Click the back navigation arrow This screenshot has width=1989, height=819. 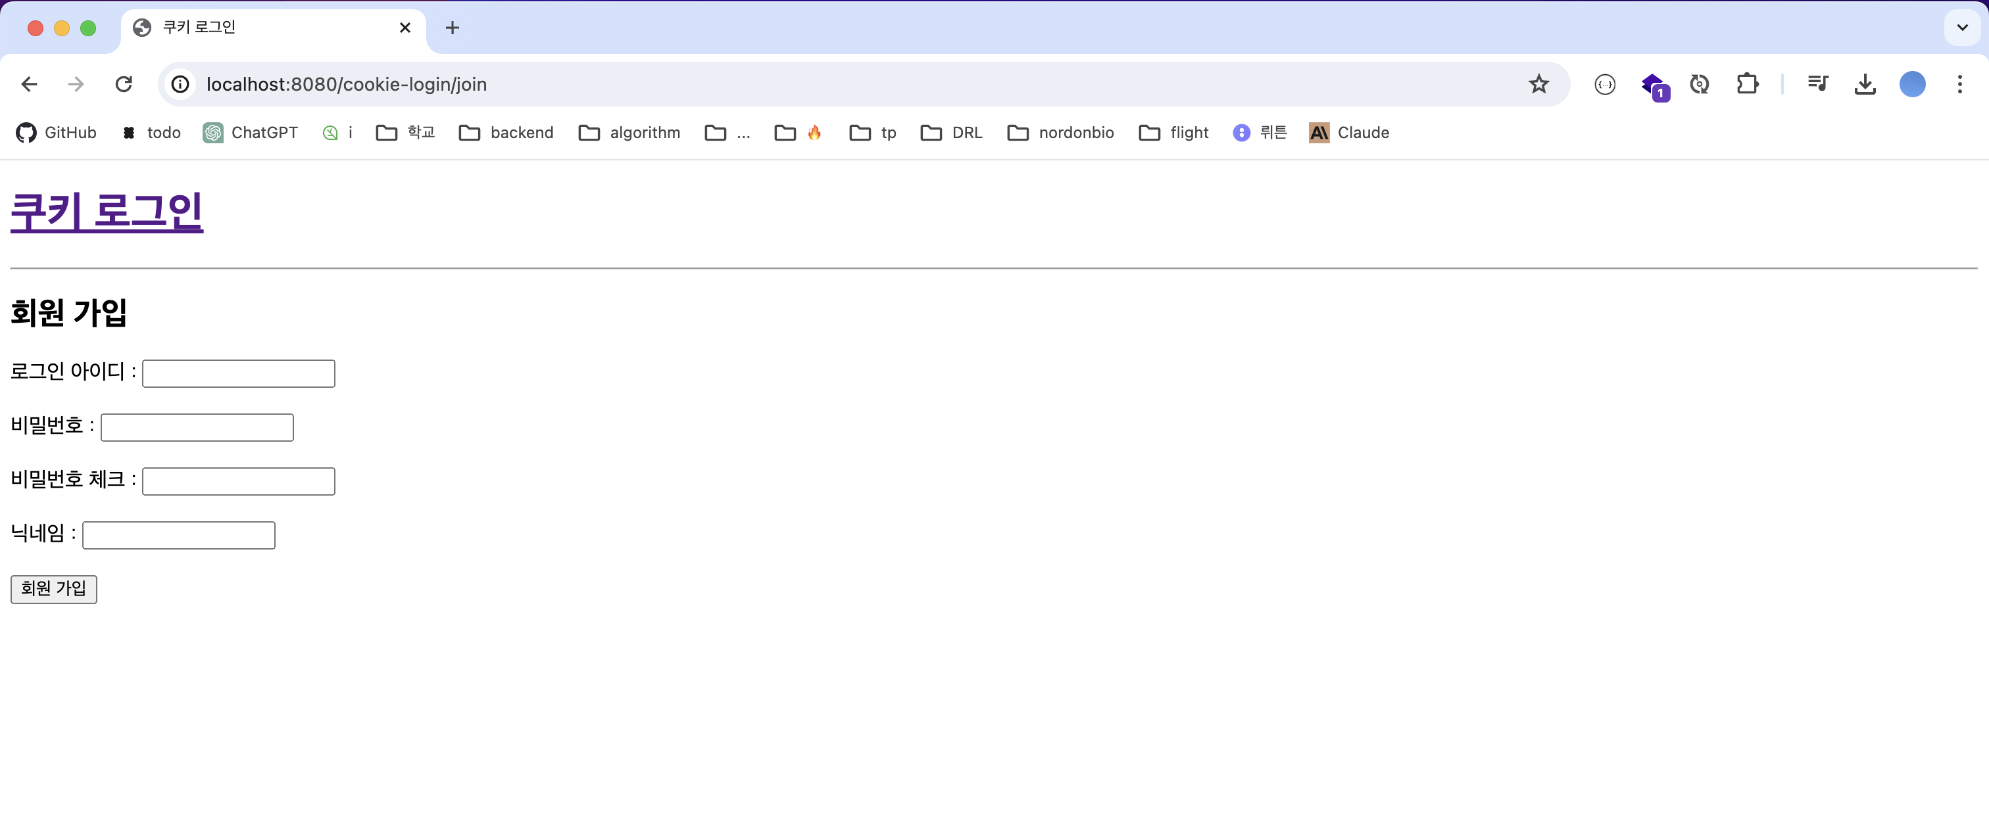(30, 84)
